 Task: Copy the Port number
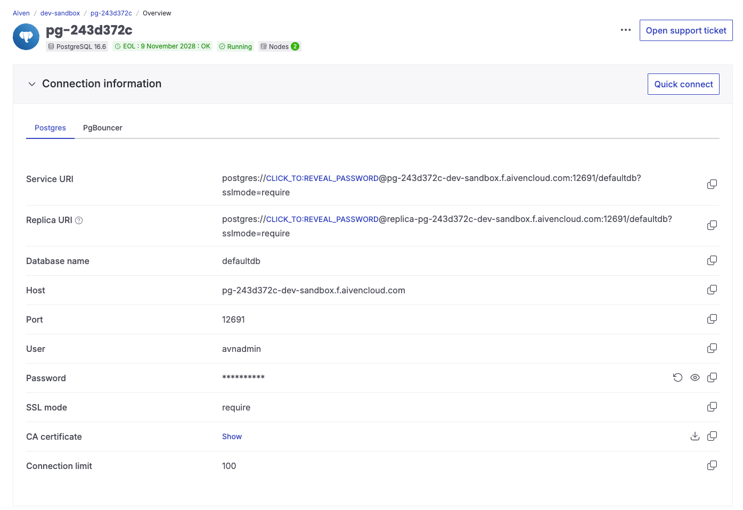click(x=712, y=319)
